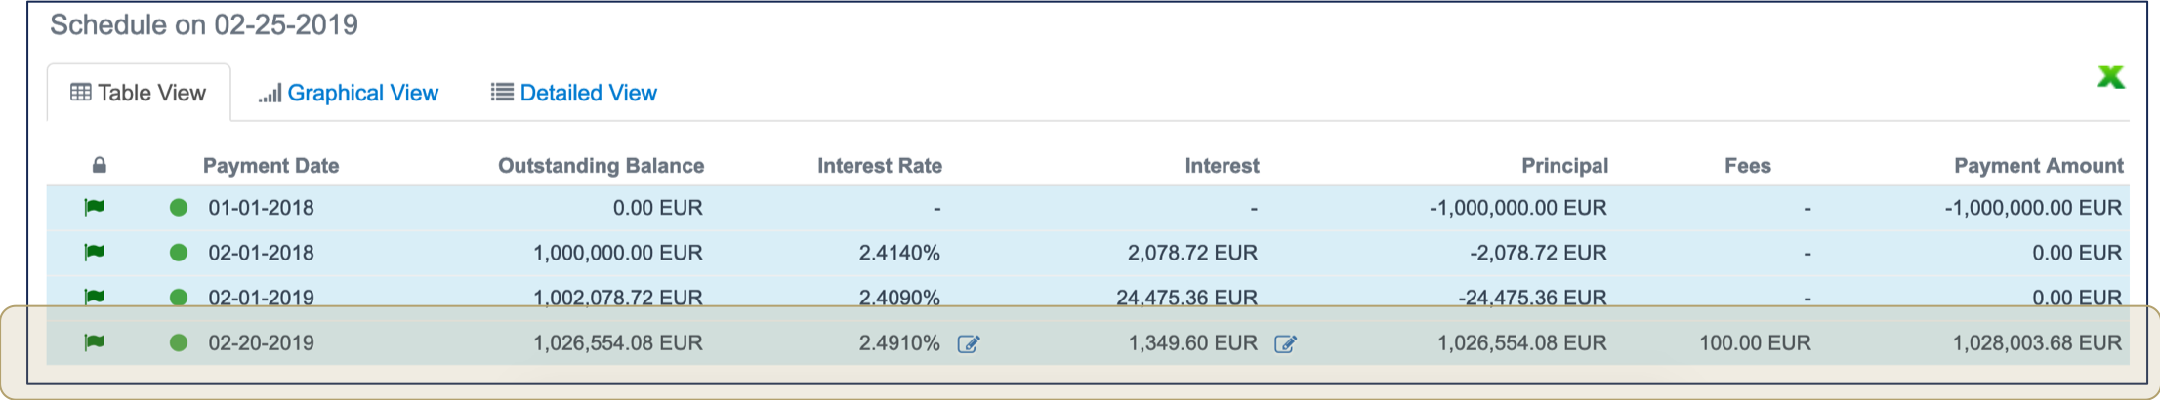Screen dimensions: 2160x400
Task: Click green flag on 01-01-2018 row
Action: [95, 207]
